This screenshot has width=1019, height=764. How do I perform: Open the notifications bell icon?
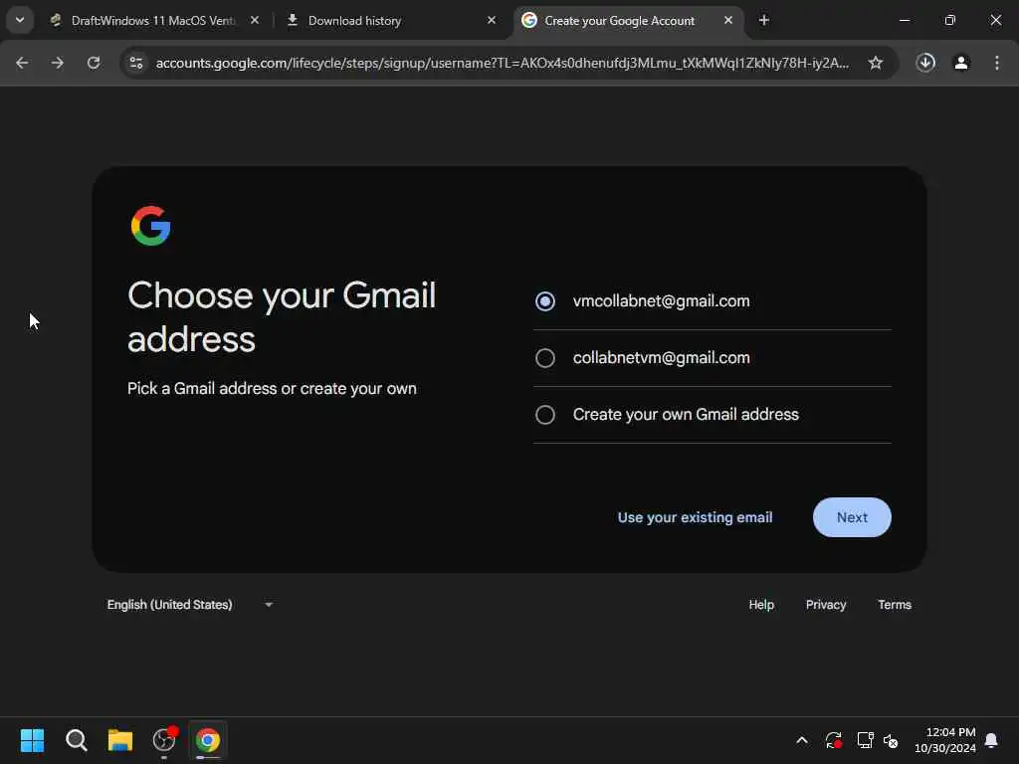point(992,740)
